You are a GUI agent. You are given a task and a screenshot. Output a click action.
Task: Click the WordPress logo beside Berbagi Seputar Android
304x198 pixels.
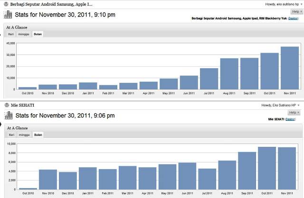(x=6, y=3)
